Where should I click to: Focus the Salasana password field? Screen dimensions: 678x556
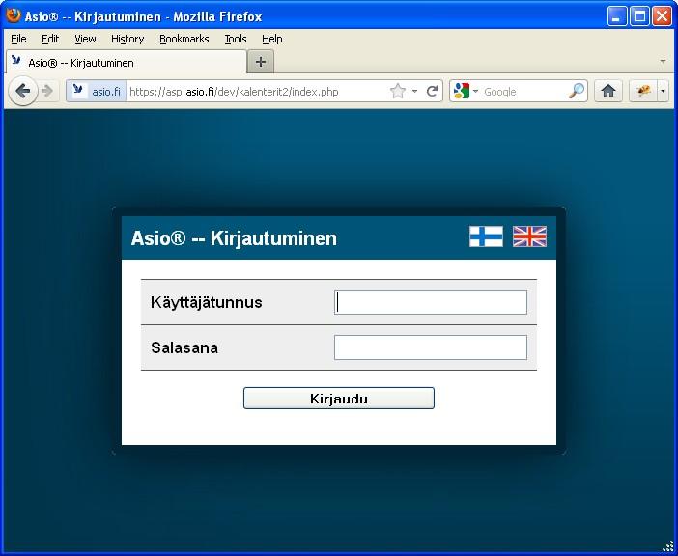coord(431,347)
